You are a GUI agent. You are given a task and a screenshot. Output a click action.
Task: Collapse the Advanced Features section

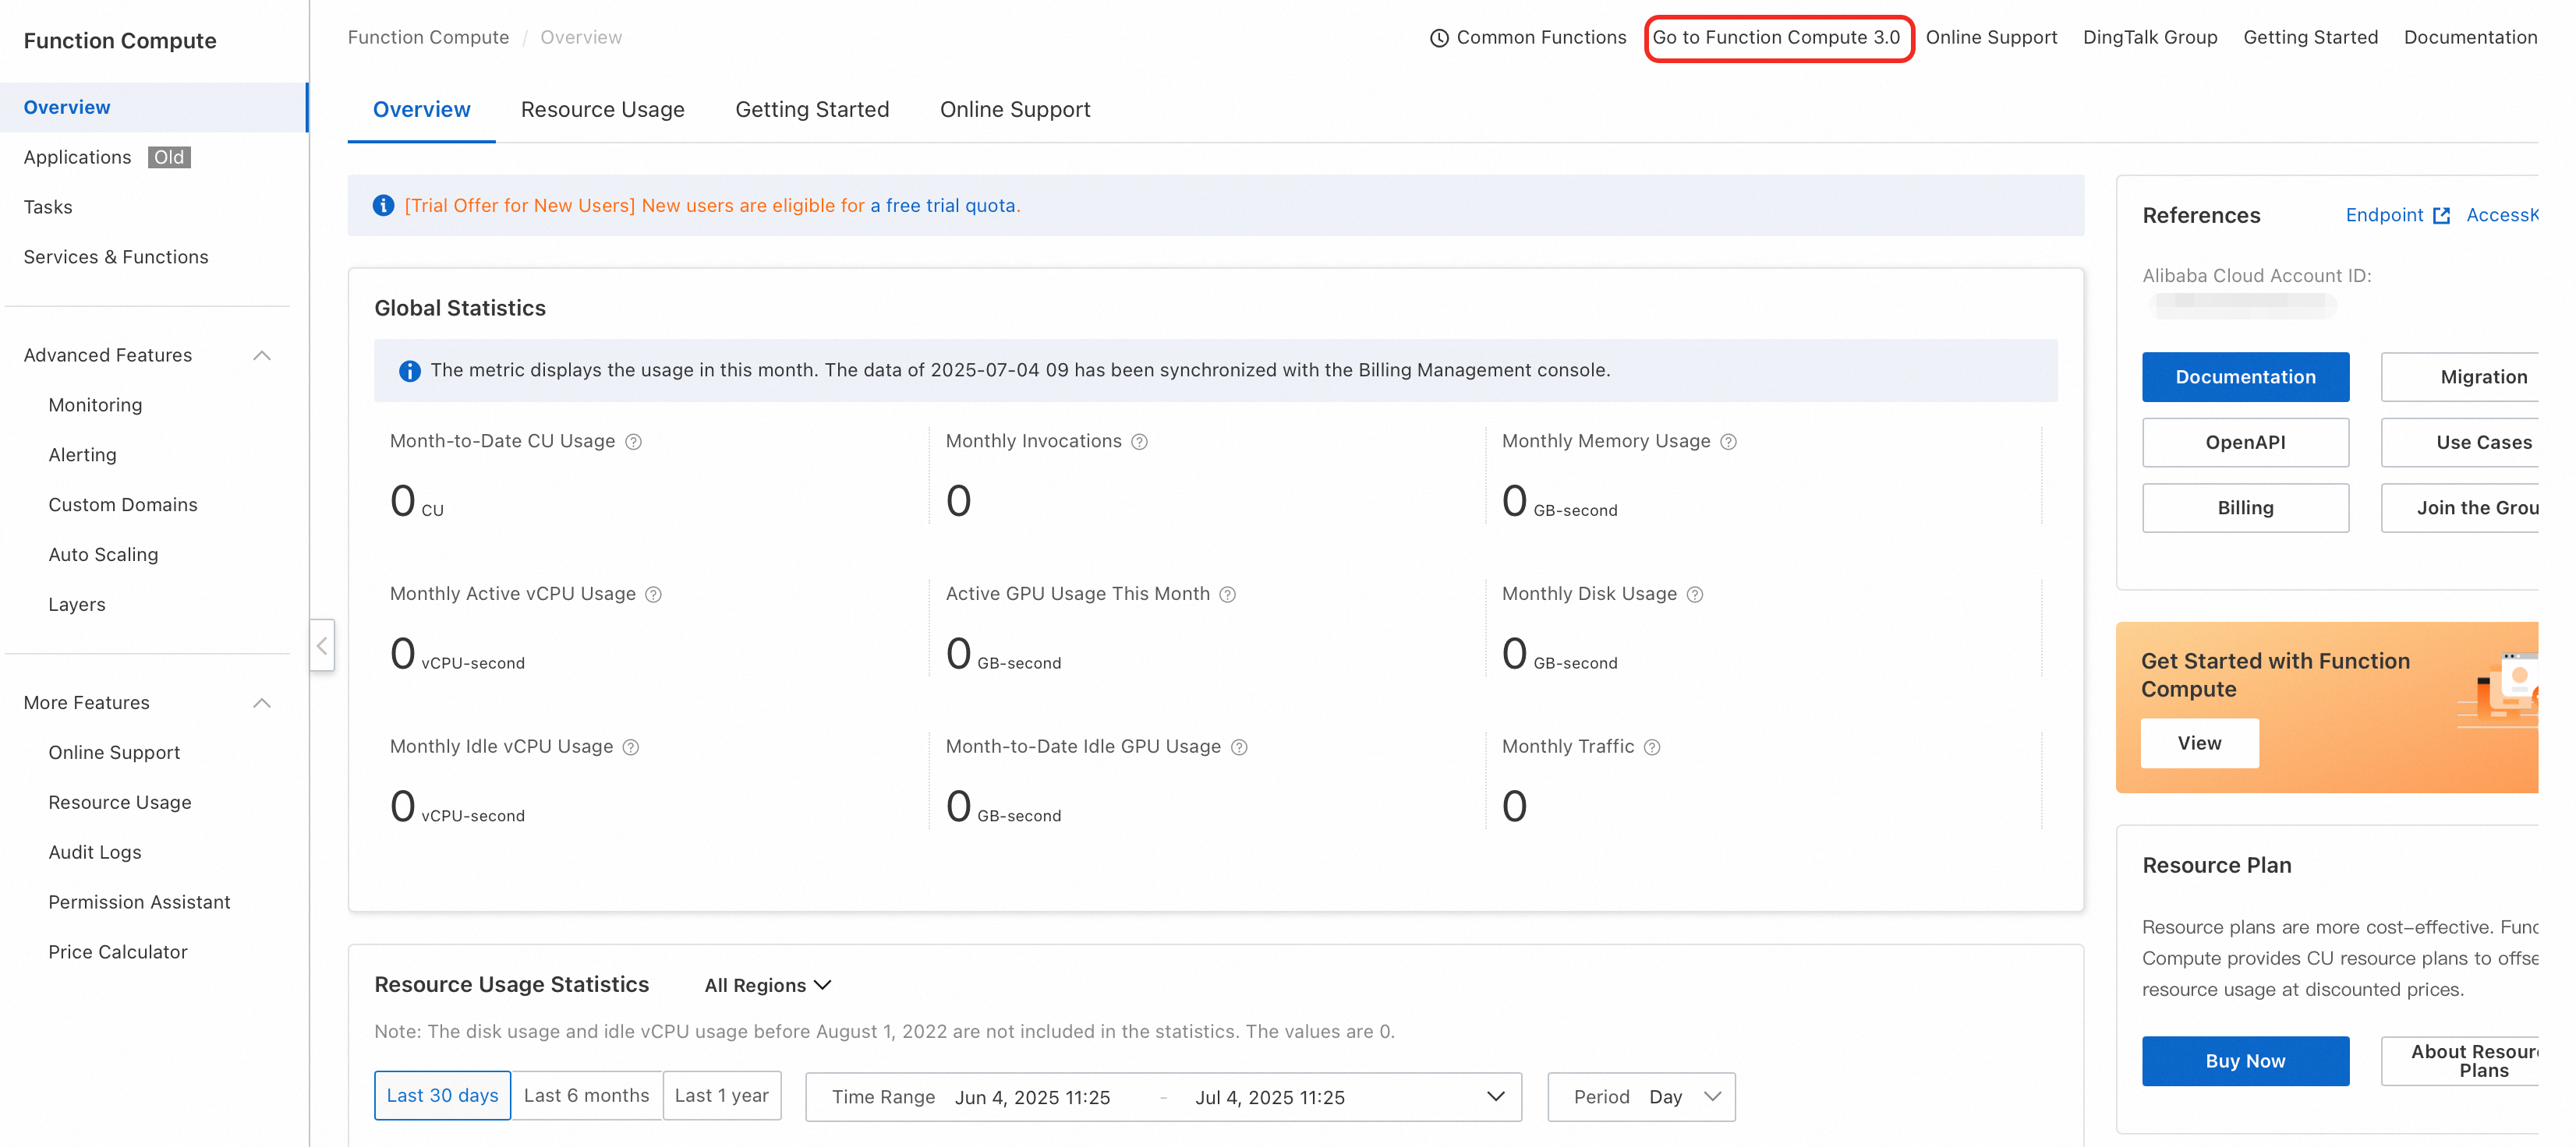pyautogui.click(x=262, y=355)
